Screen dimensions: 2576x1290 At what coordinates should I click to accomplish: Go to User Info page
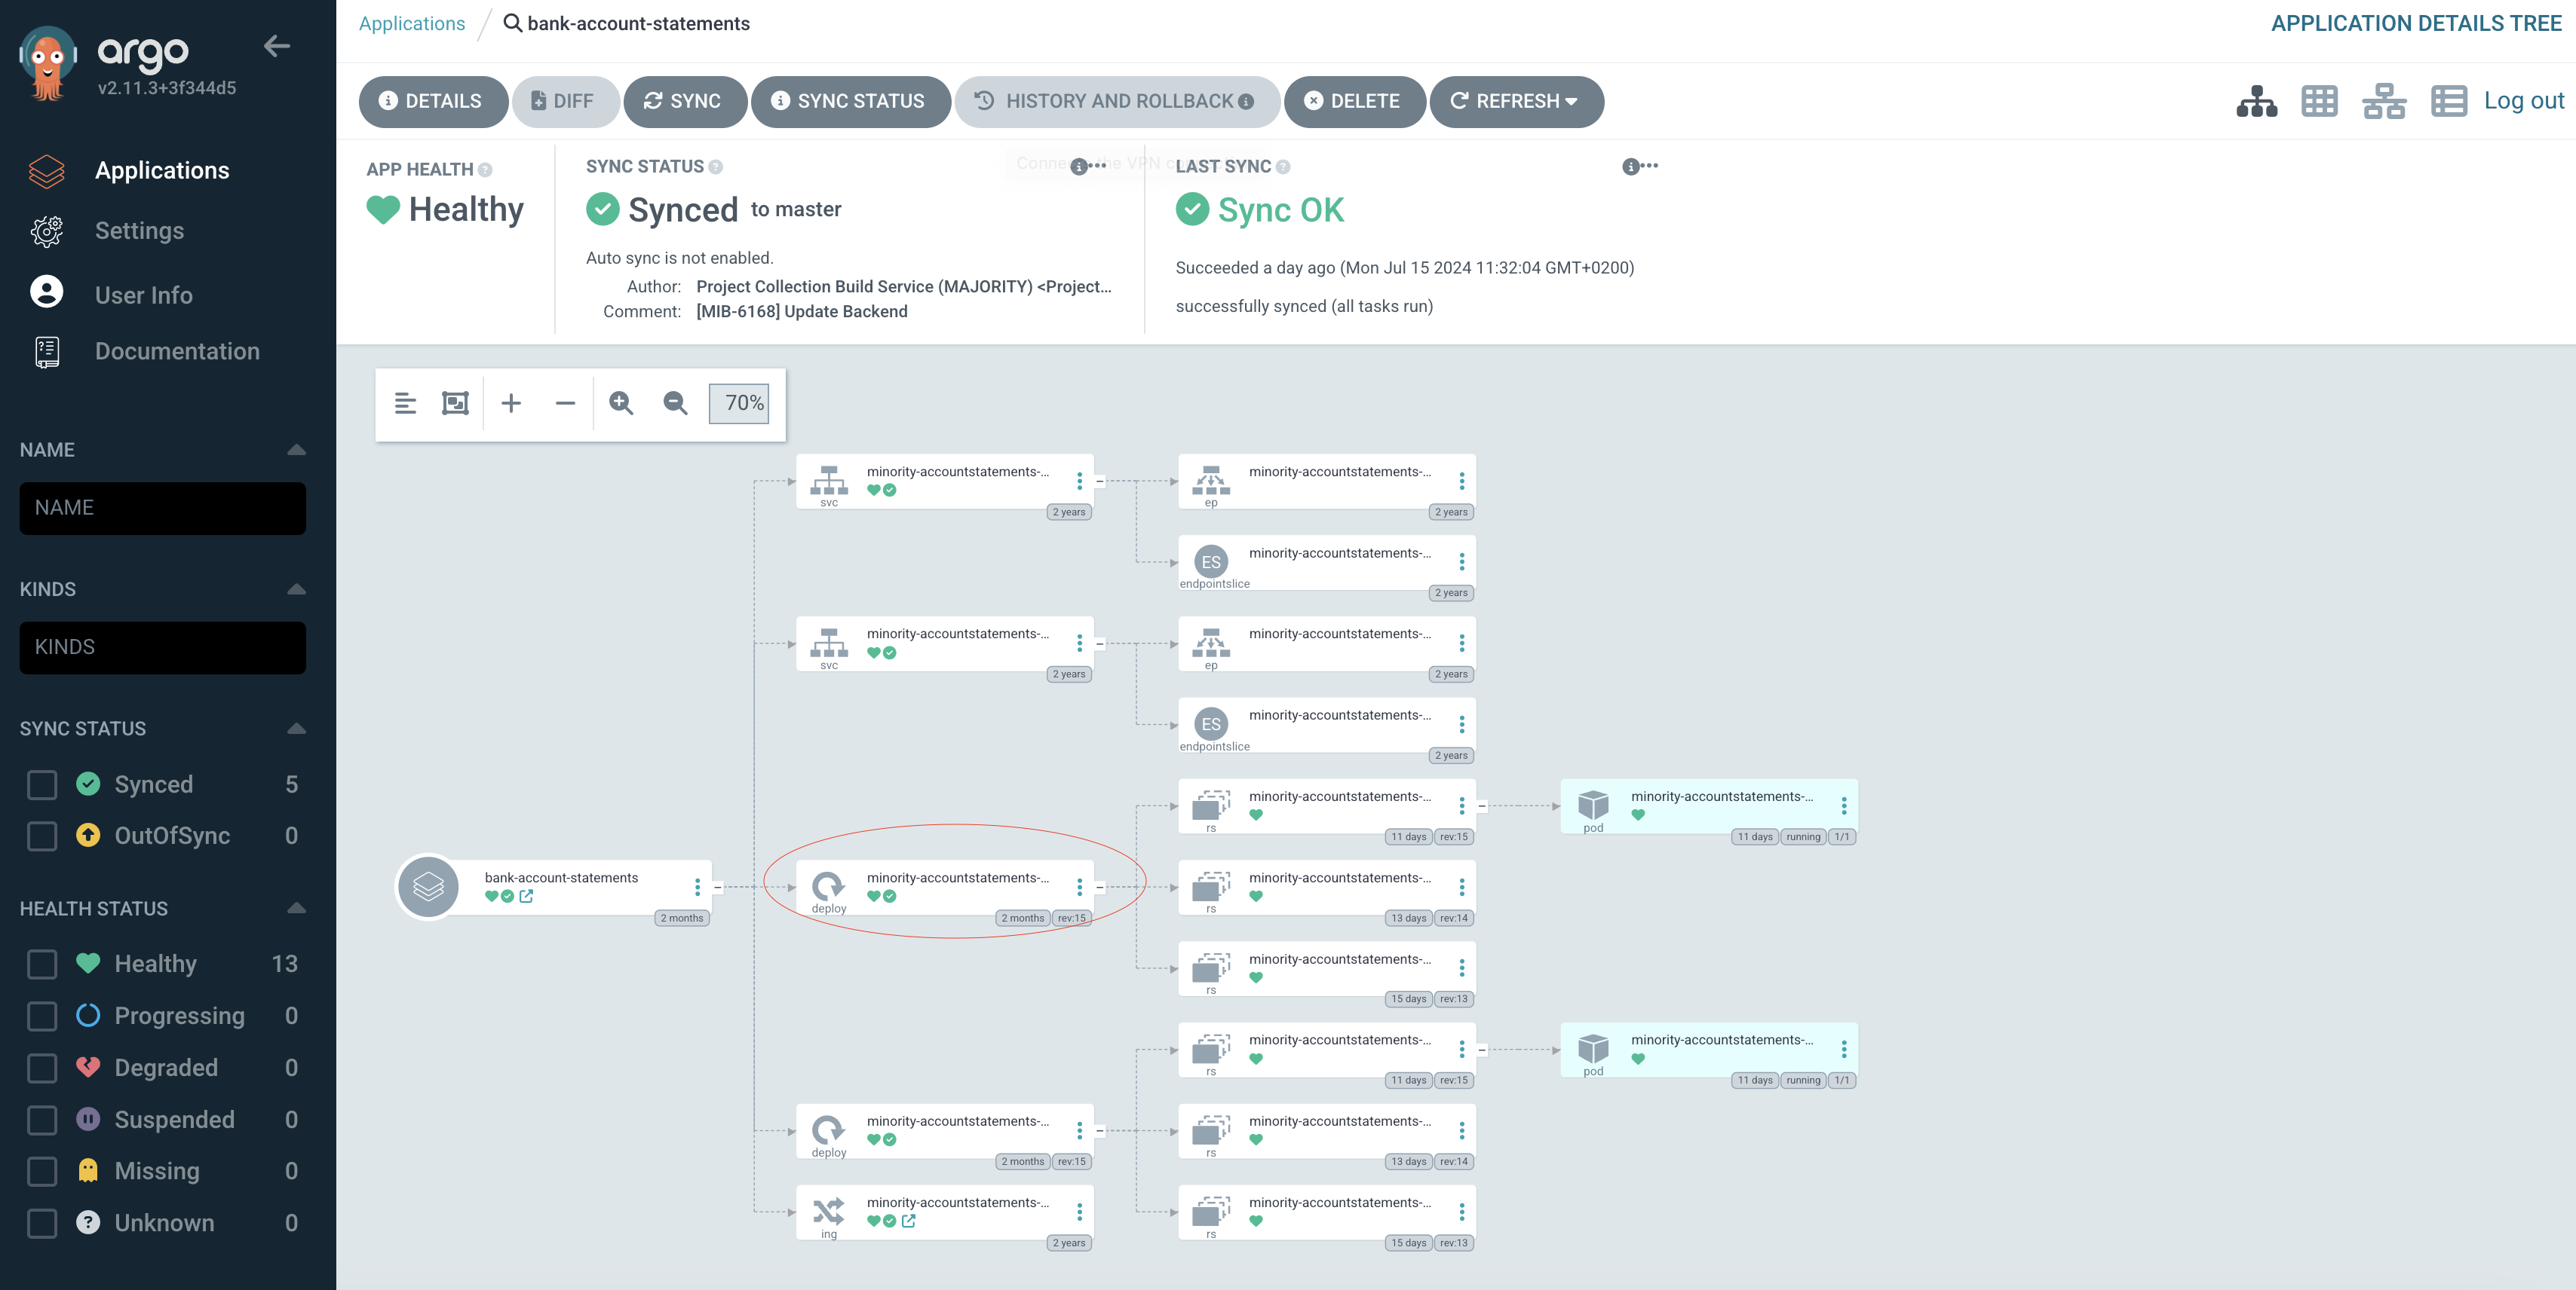point(143,295)
